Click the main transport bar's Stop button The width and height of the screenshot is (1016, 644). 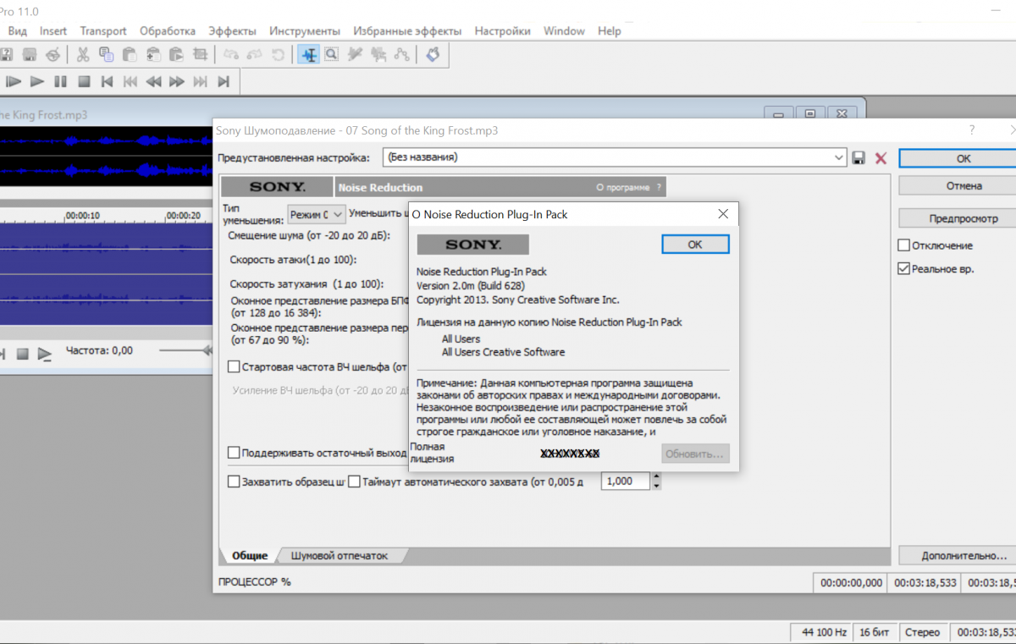pos(84,82)
